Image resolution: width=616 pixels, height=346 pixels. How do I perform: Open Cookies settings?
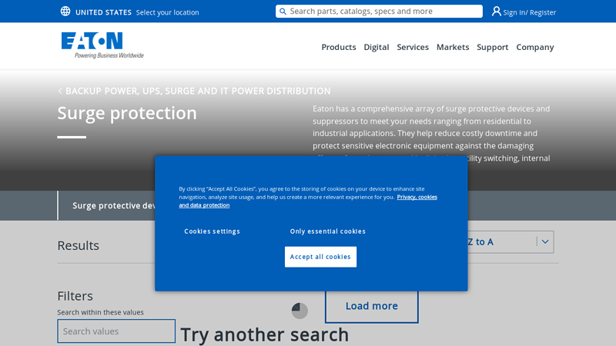(x=212, y=231)
